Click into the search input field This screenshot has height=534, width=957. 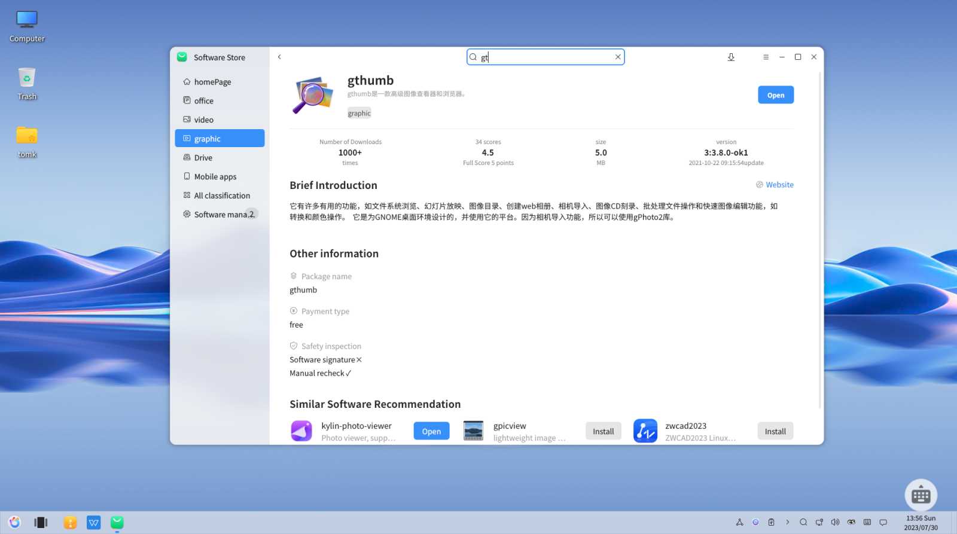pos(545,57)
